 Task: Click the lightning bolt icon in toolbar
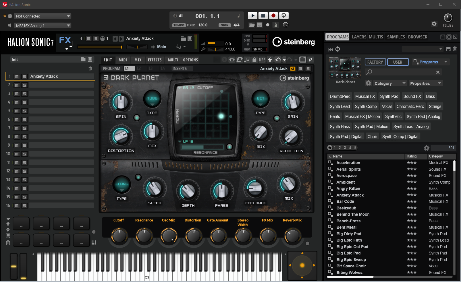[x=270, y=60]
